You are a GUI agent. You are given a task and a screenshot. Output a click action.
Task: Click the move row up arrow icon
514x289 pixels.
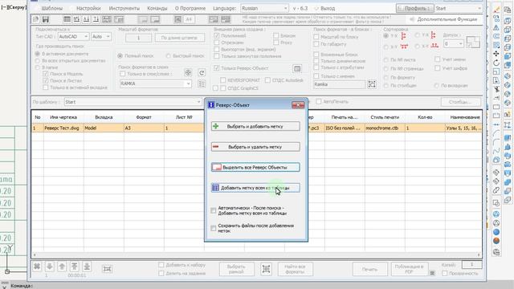point(62,267)
